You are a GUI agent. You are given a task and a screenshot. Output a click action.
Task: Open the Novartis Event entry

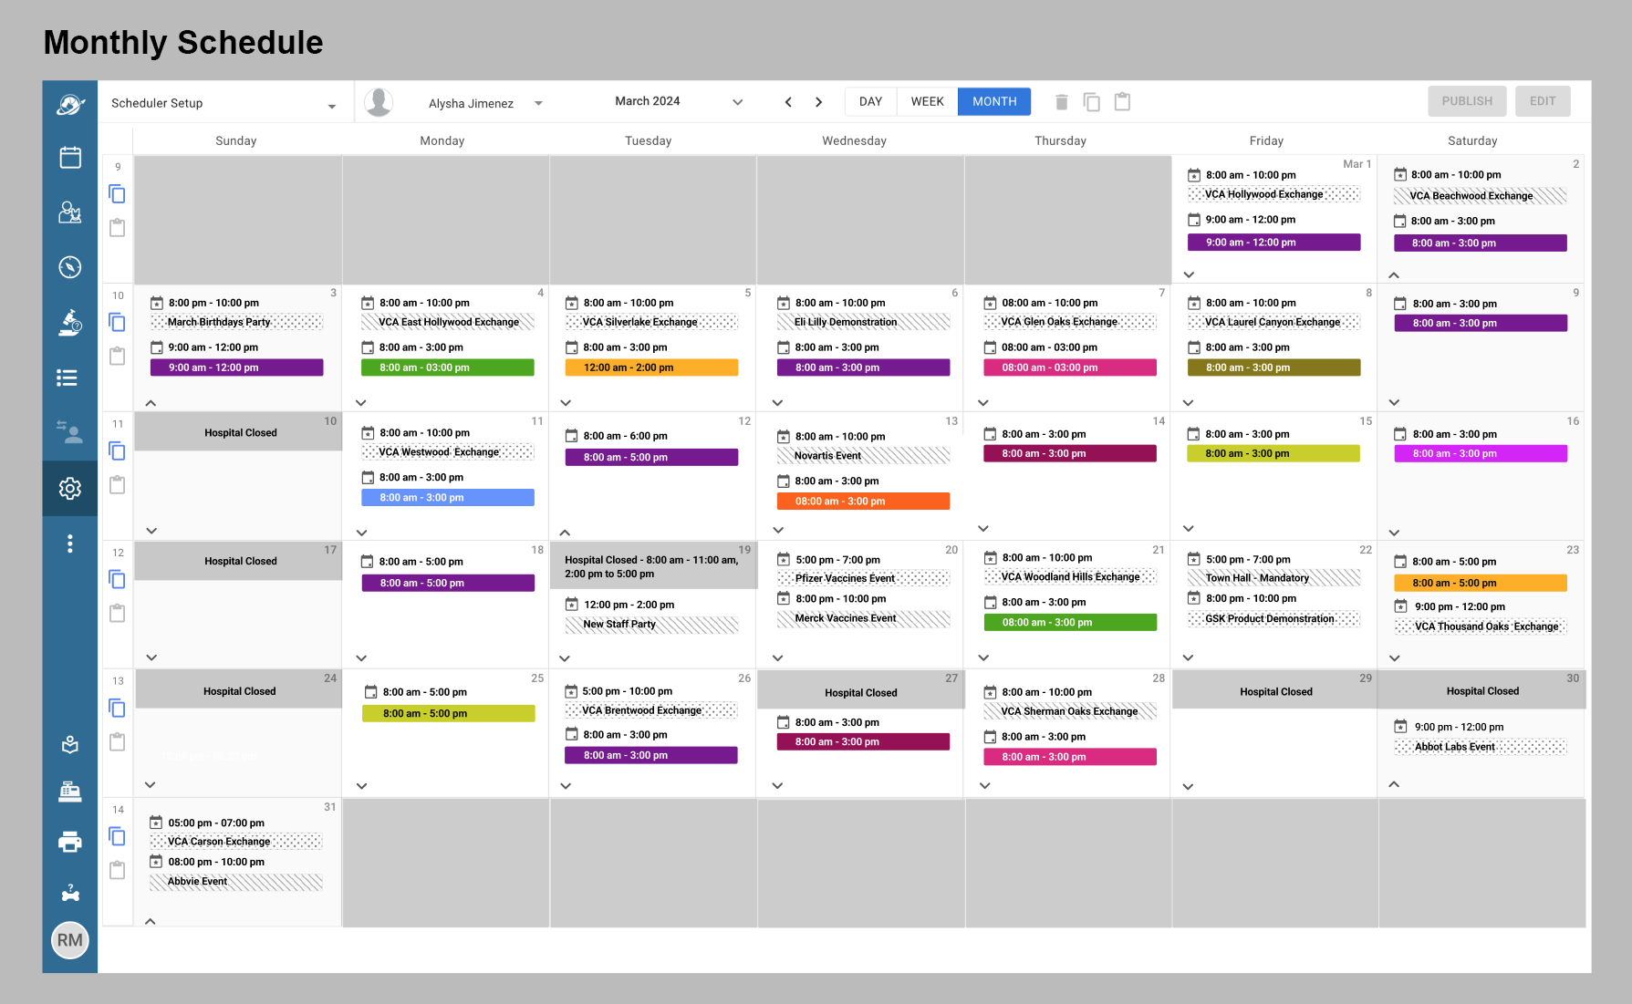point(863,456)
